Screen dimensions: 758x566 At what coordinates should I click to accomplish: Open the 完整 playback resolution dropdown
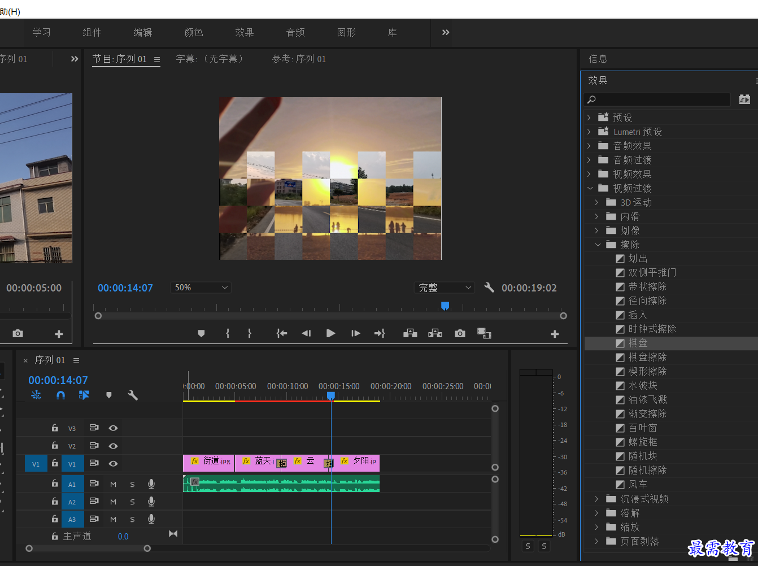click(x=445, y=288)
